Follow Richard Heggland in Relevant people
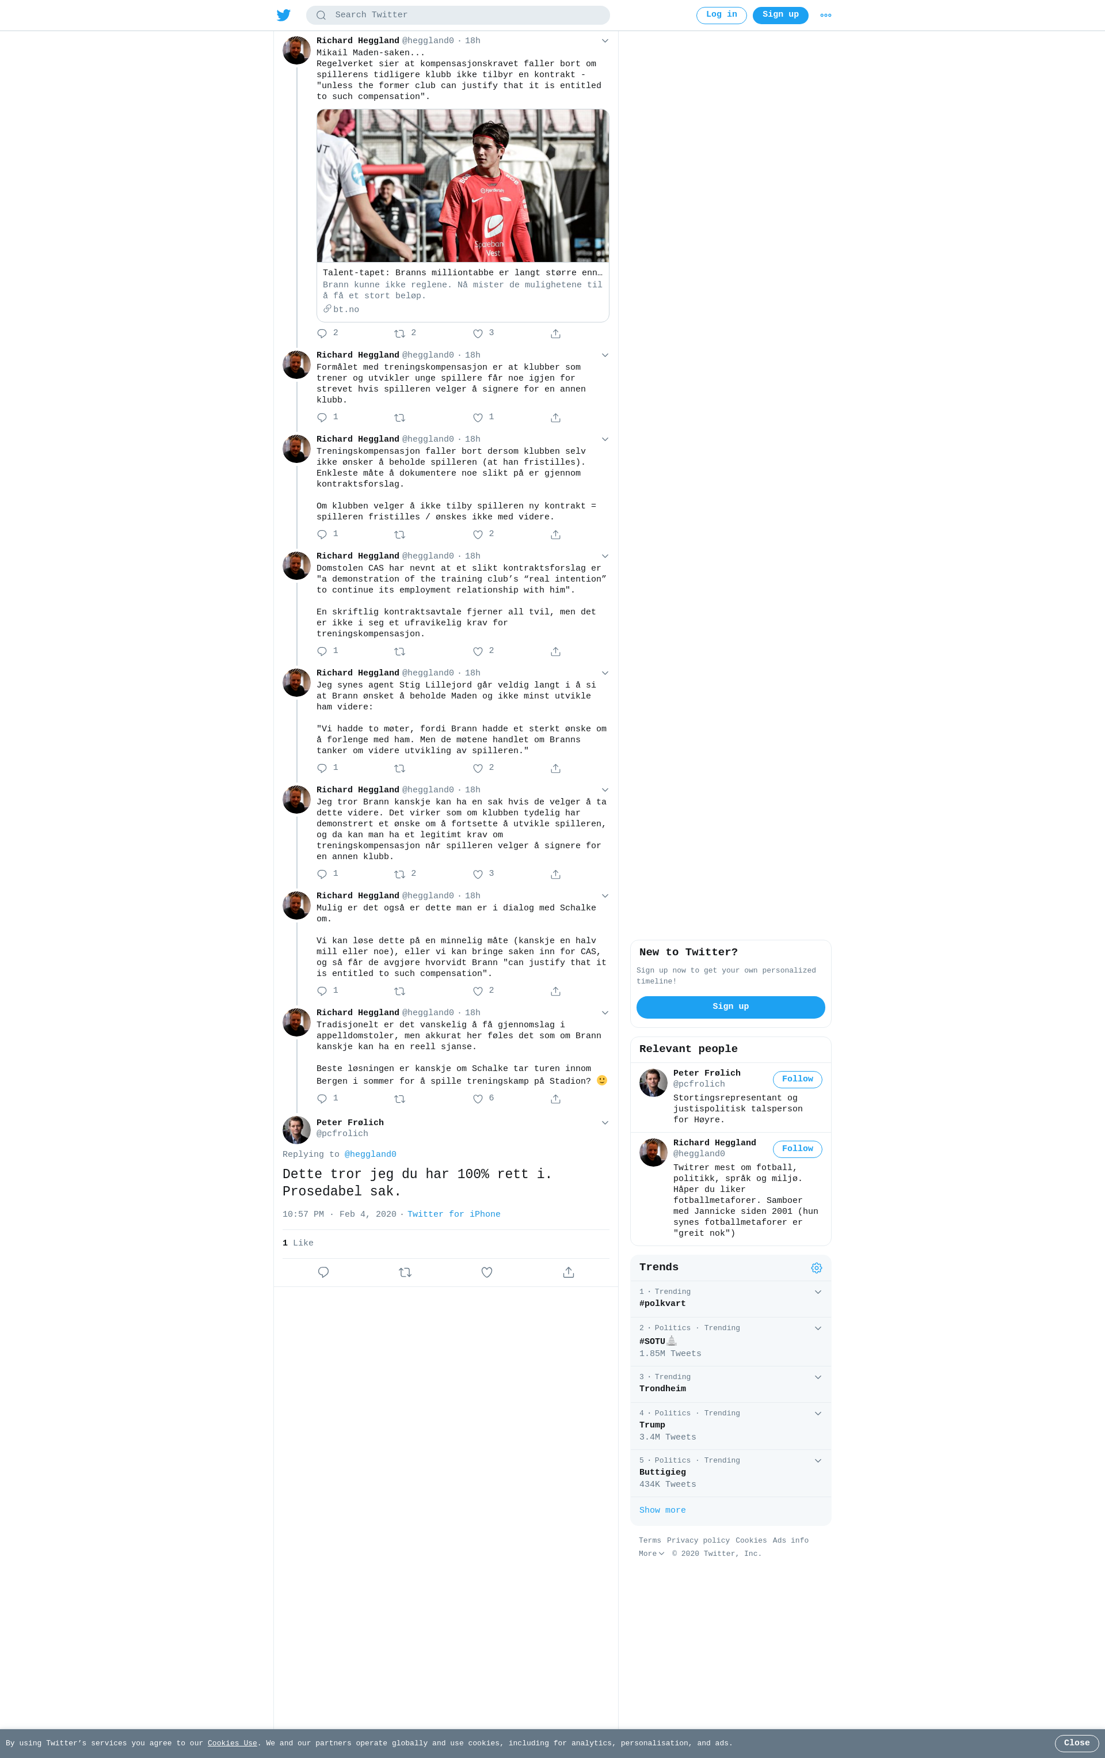The image size is (1105, 1758). (x=797, y=1149)
